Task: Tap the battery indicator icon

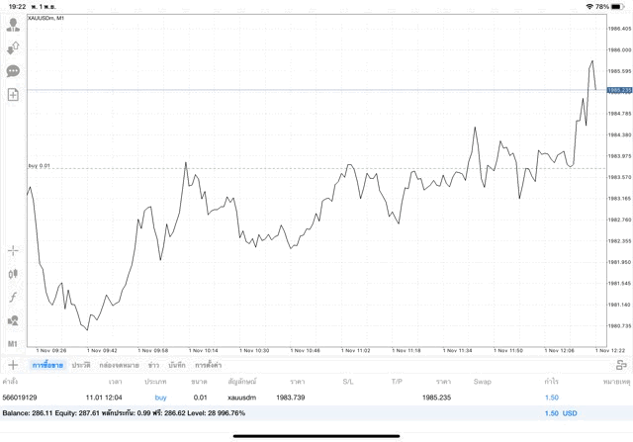Action: coord(617,7)
